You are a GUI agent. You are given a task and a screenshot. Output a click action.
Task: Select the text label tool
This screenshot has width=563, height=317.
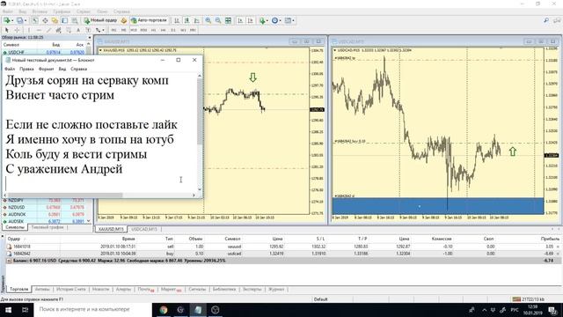pos(88,30)
